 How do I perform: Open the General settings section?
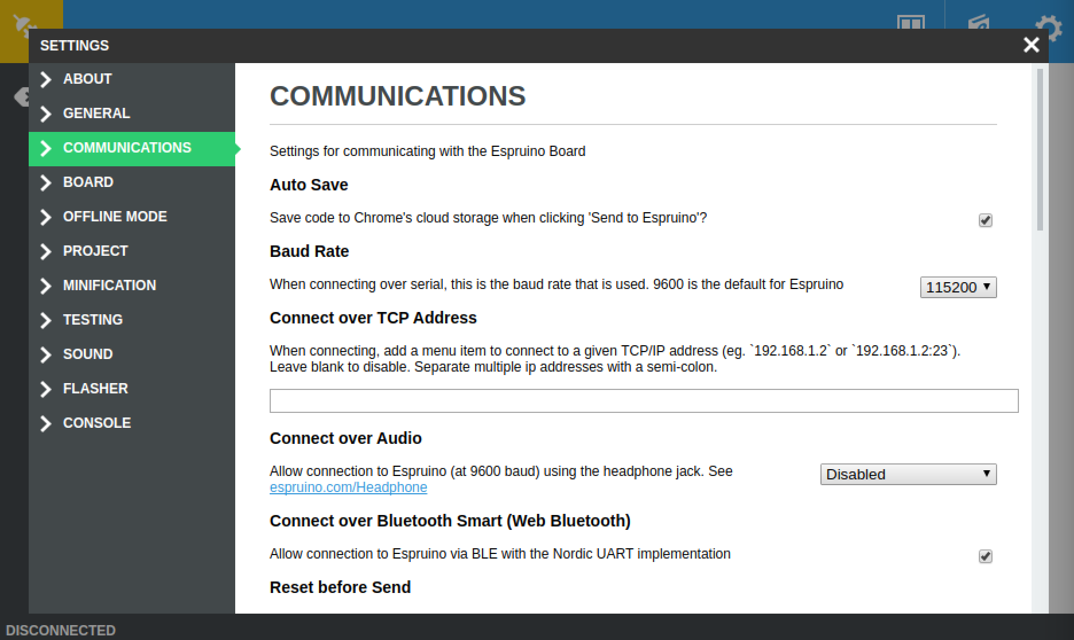pyautogui.click(x=132, y=114)
